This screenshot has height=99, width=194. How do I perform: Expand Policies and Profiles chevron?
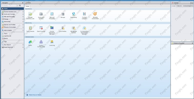(x=23, y=25)
